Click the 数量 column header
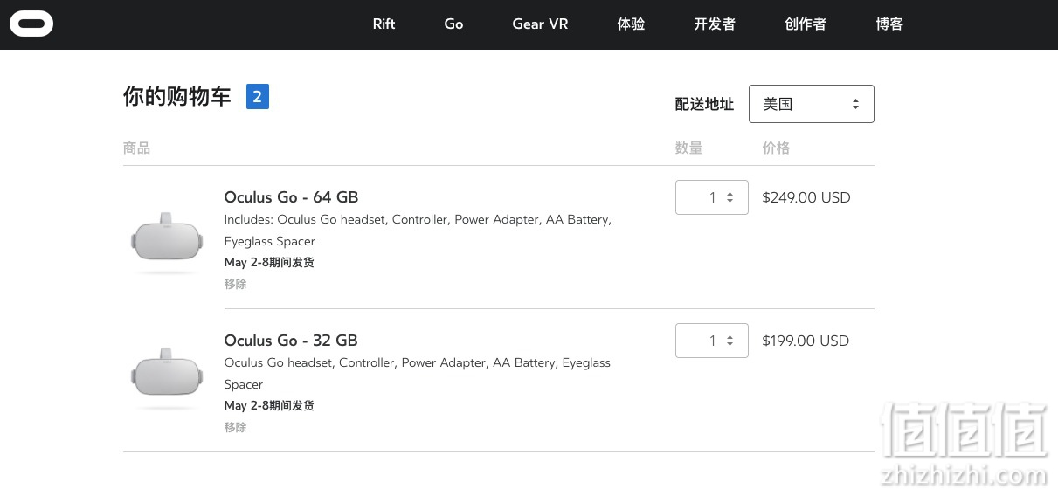 tap(689, 148)
